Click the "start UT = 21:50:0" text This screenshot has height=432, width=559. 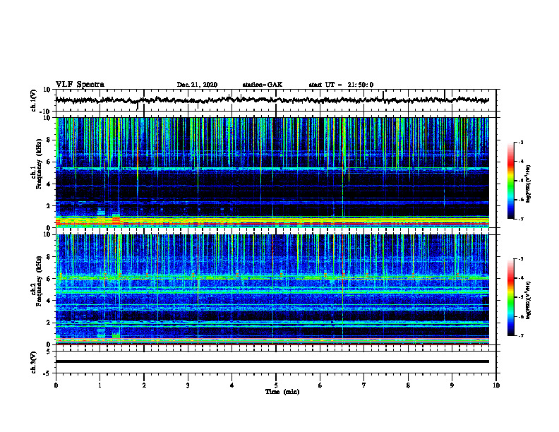pos(341,85)
